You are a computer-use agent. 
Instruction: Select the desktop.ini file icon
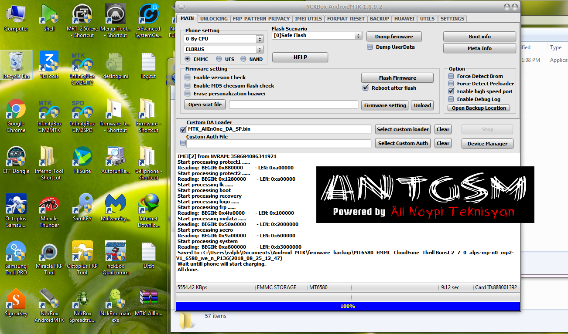116,65
